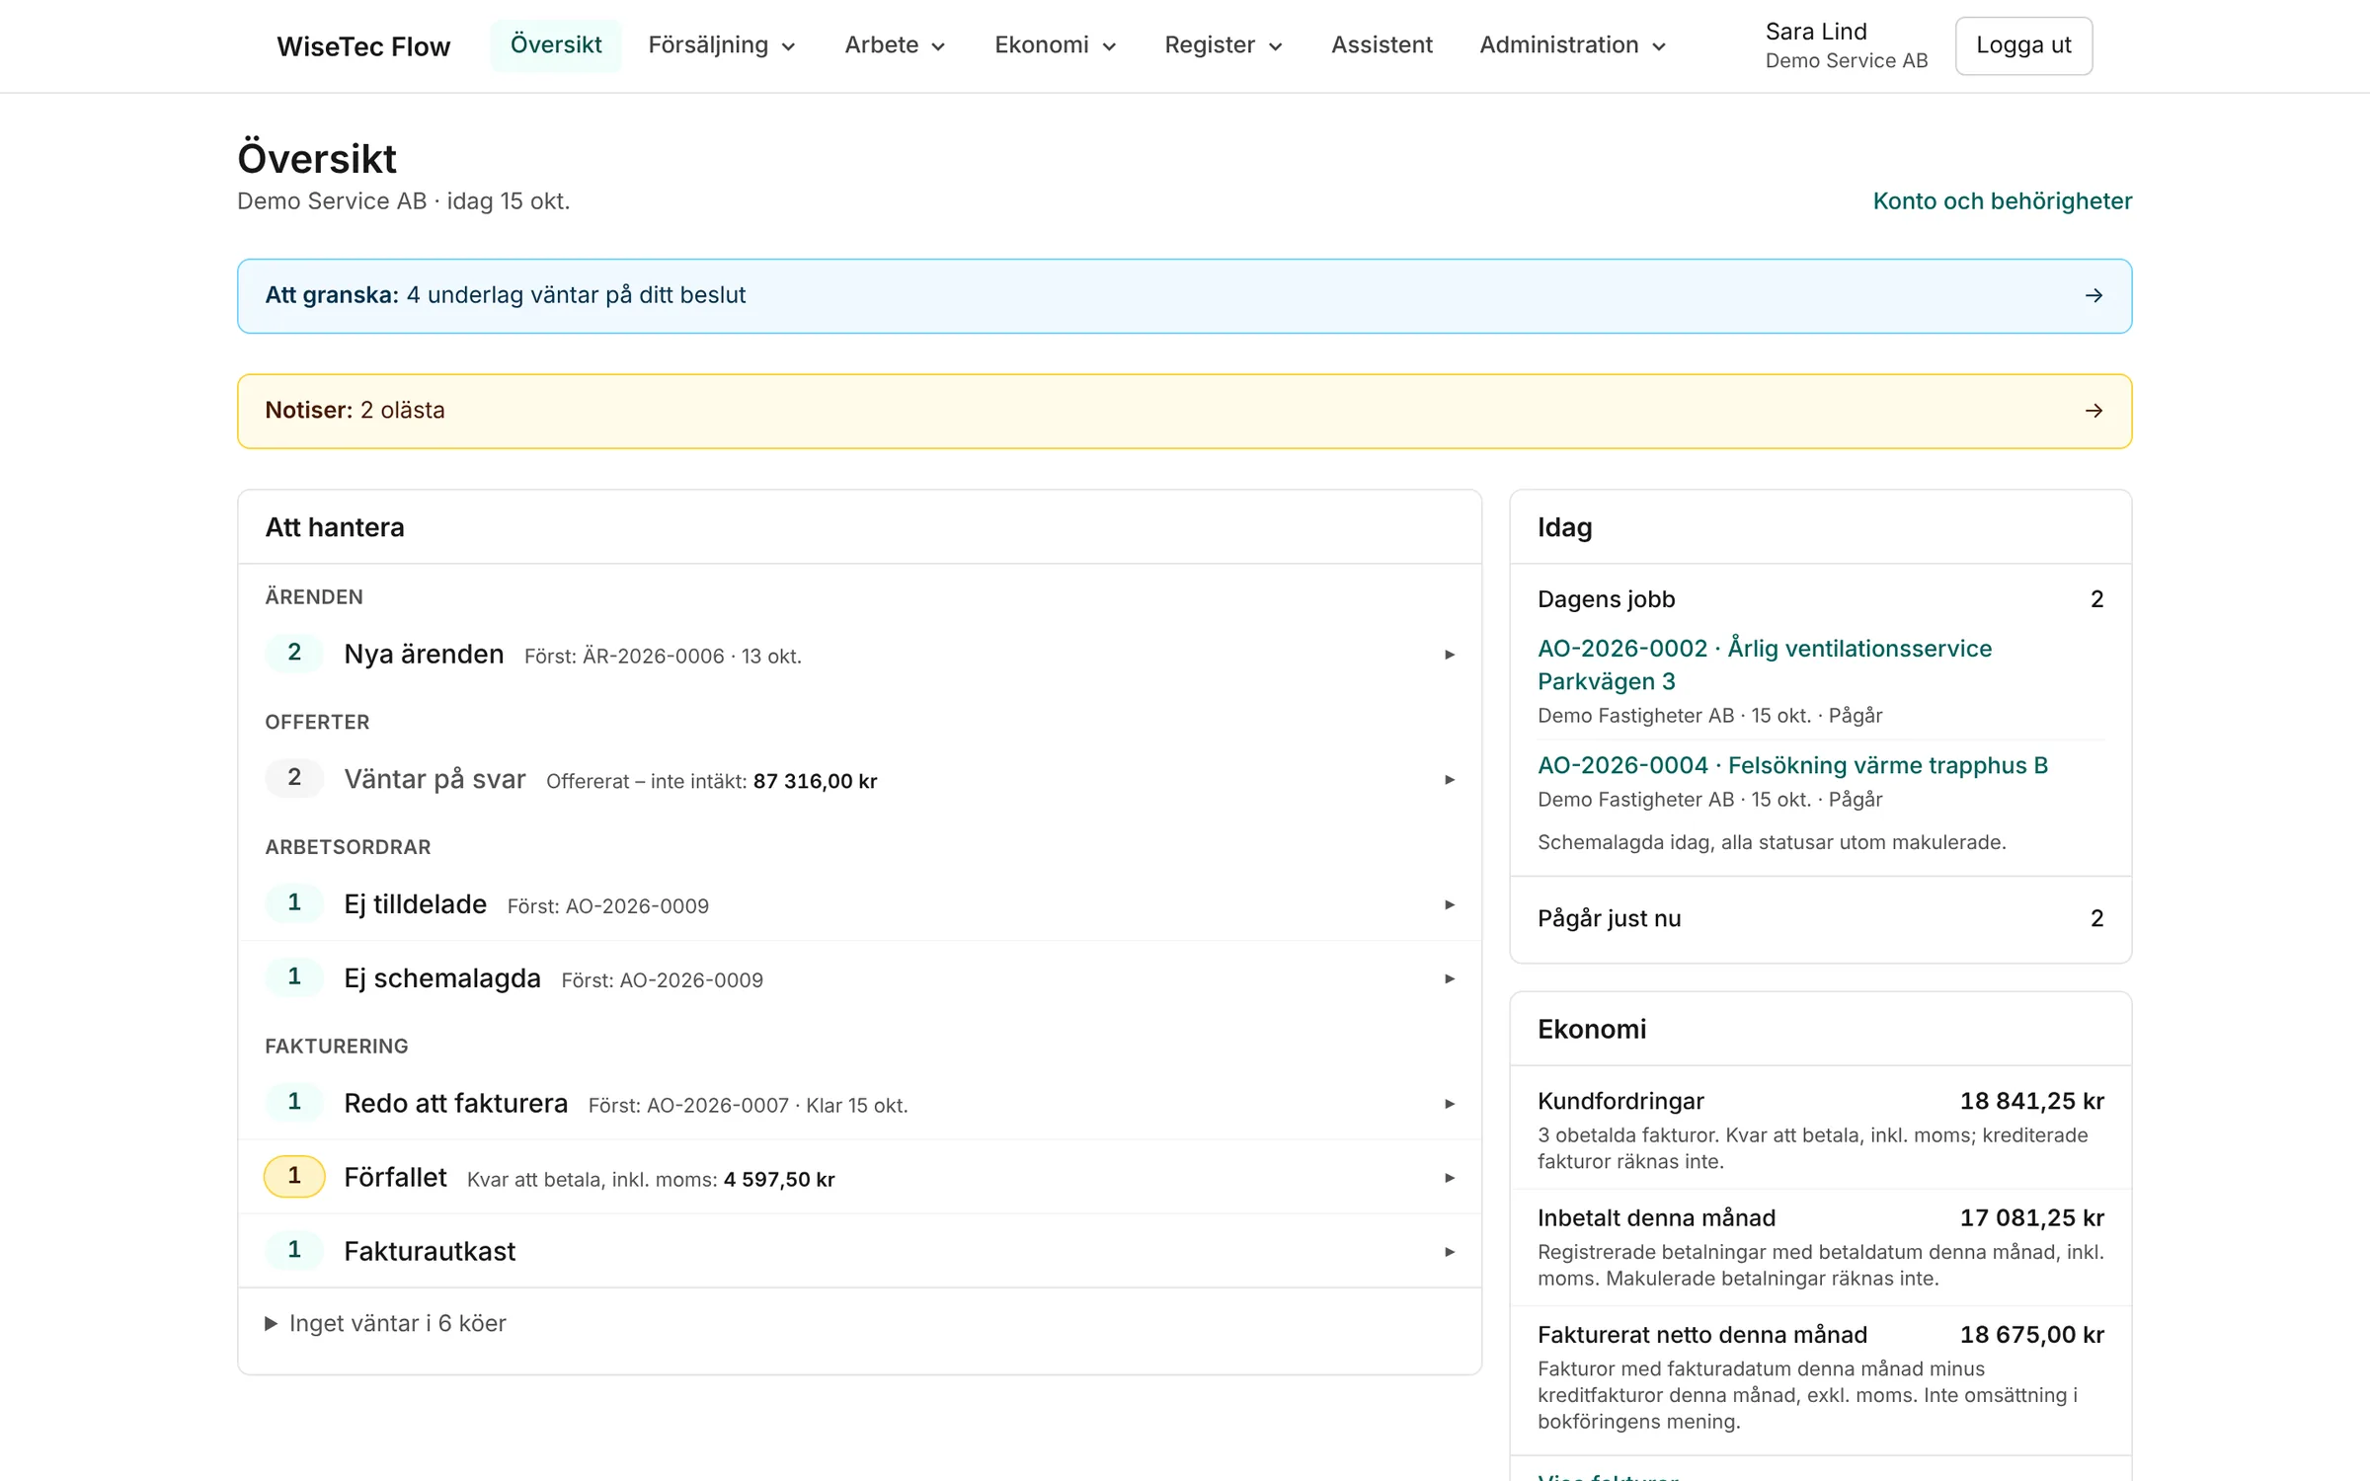
Task: Click the count badge beside Ej tilldelade
Action: [294, 902]
